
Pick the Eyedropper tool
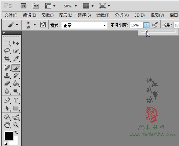pyautogui.click(x=16, y=59)
